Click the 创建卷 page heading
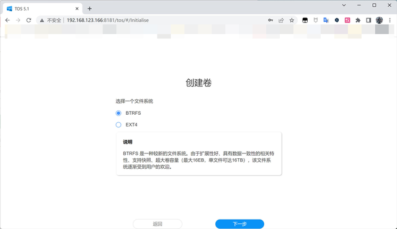The width and height of the screenshot is (397, 229). pos(198,83)
